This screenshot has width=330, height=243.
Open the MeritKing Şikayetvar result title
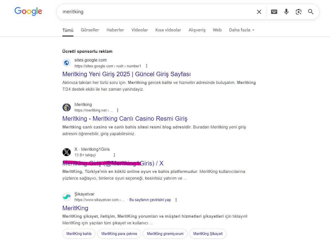75,208
